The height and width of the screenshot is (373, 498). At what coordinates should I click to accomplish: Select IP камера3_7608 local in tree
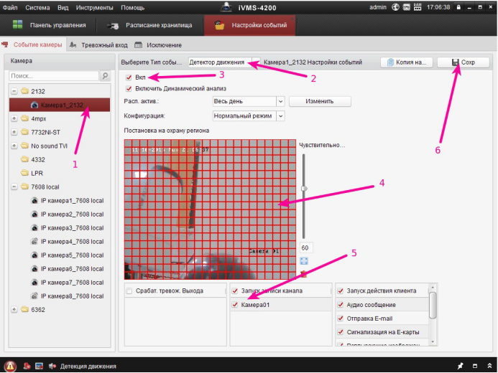71,227
